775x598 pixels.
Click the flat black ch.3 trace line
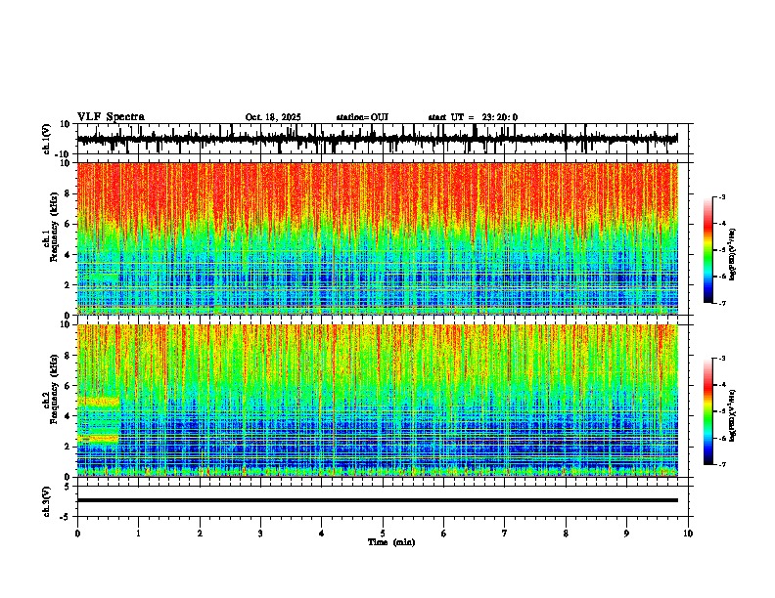click(x=378, y=500)
